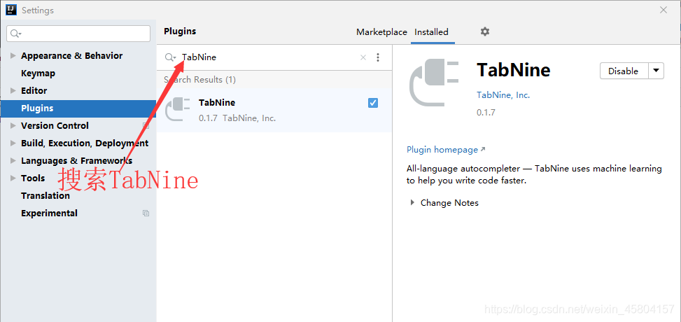Select Plugins in settings tree
Viewport: 681px width, 322px height.
(78, 108)
